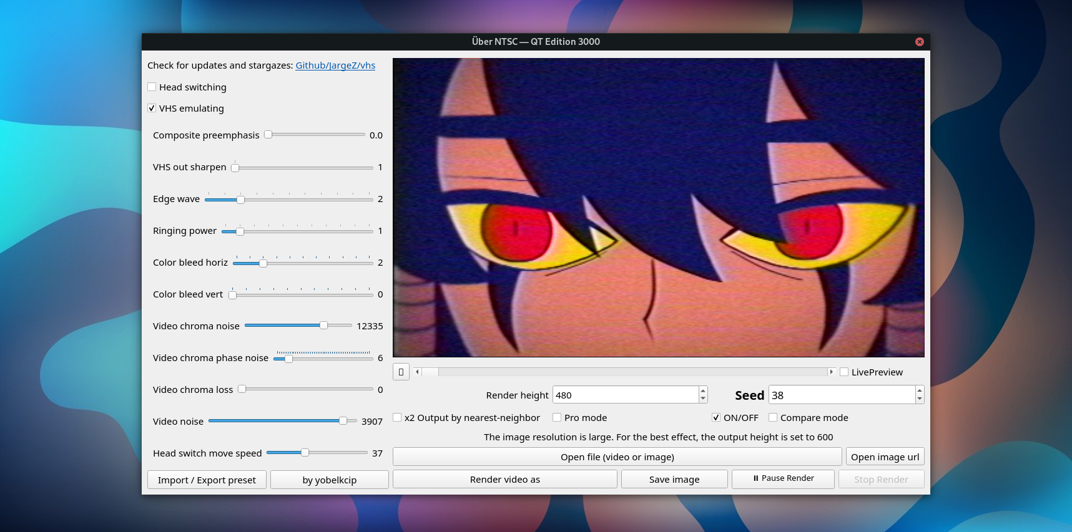Screen dimensions: 1072x532
Task: Click the right arrow of the frame scrollbar
Action: coord(831,372)
